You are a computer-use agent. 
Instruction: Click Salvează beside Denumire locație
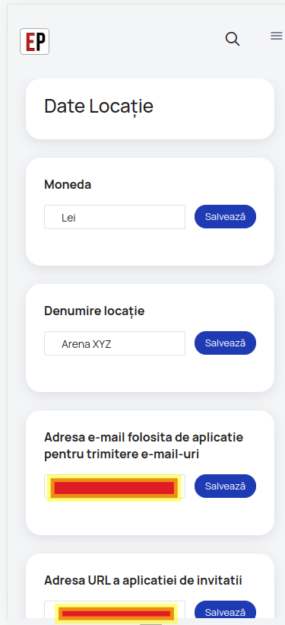pyautogui.click(x=225, y=343)
